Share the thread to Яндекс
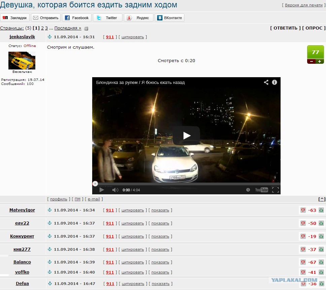Image resolution: width=326 pixels, height=290 pixels. 139,18
